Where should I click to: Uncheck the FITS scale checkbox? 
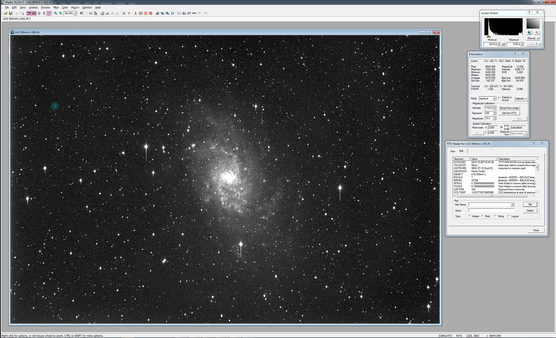click(502, 127)
